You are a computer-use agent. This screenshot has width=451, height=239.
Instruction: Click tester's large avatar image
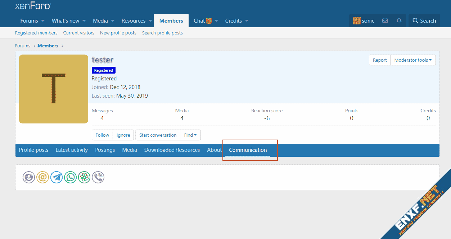click(54, 89)
